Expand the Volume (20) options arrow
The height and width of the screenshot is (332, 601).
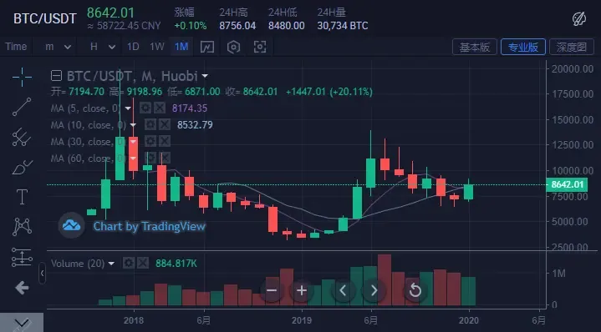pyautogui.click(x=111, y=264)
